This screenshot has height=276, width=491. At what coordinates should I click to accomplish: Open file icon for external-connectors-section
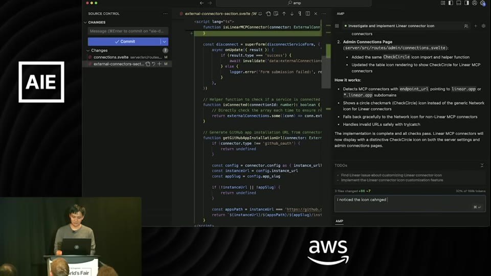(x=148, y=64)
